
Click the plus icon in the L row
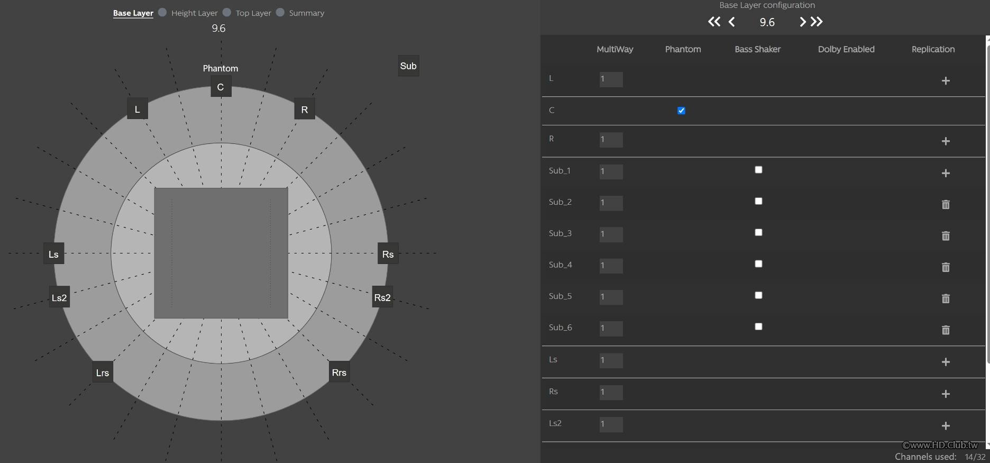[946, 80]
